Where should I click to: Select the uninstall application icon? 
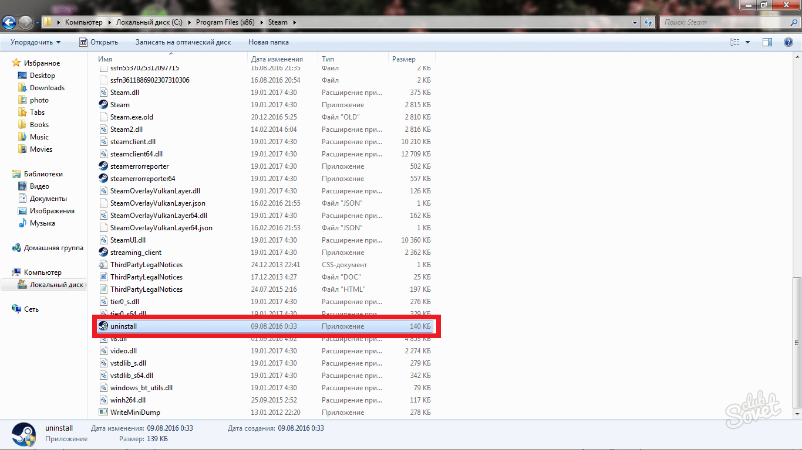tap(103, 326)
